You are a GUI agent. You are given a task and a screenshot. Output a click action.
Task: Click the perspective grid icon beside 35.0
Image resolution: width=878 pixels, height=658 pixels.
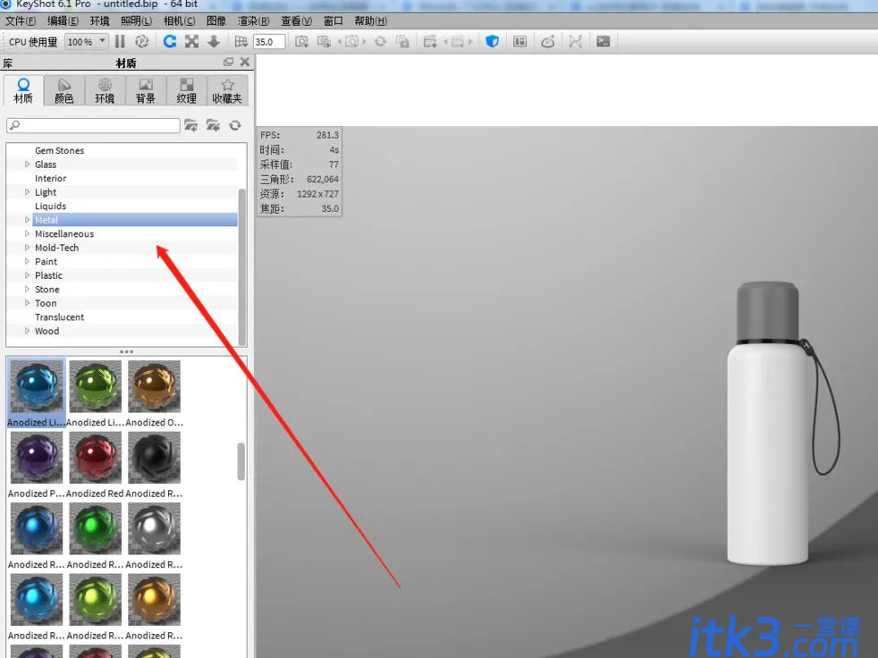(241, 41)
